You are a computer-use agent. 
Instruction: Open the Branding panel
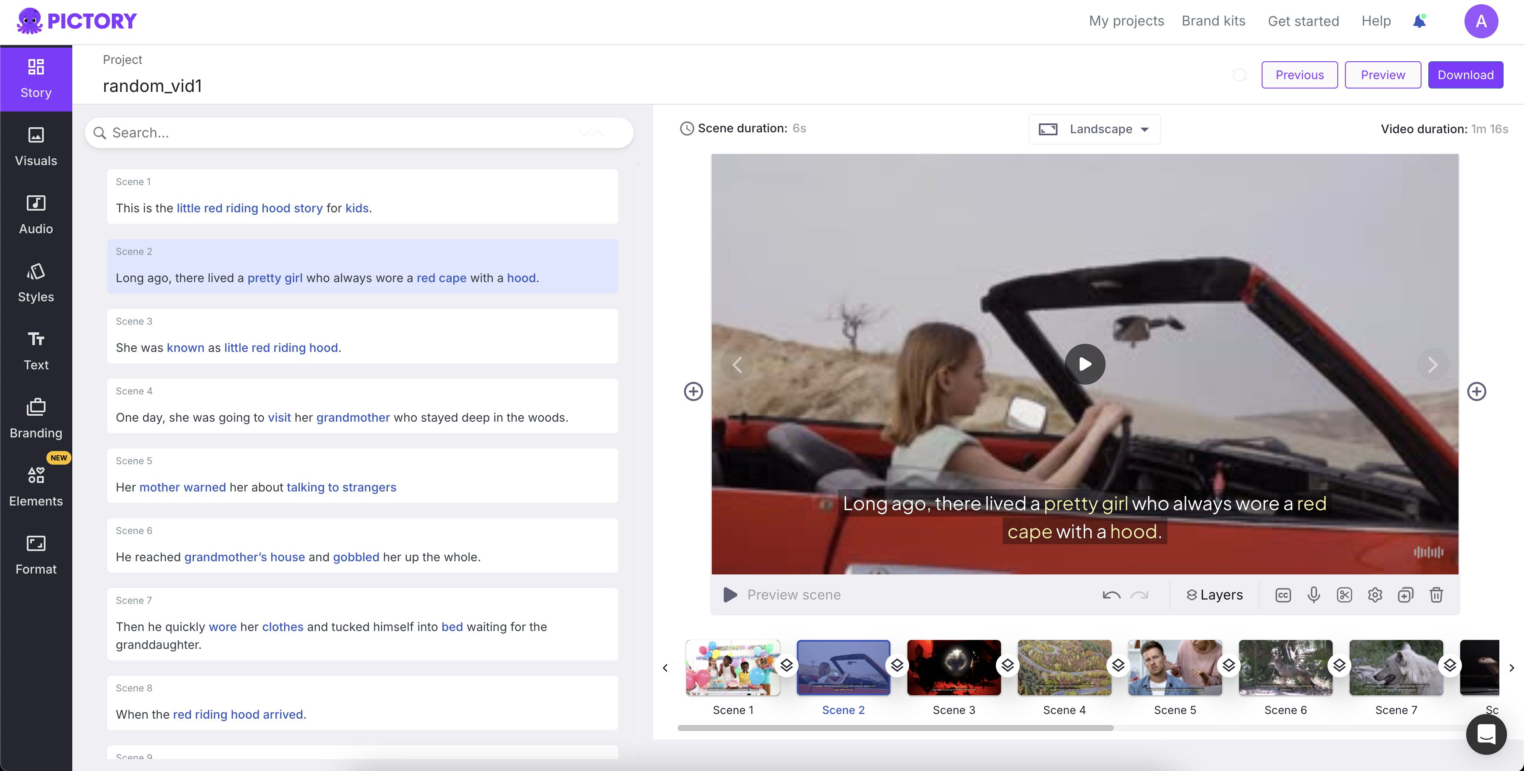tap(36, 419)
